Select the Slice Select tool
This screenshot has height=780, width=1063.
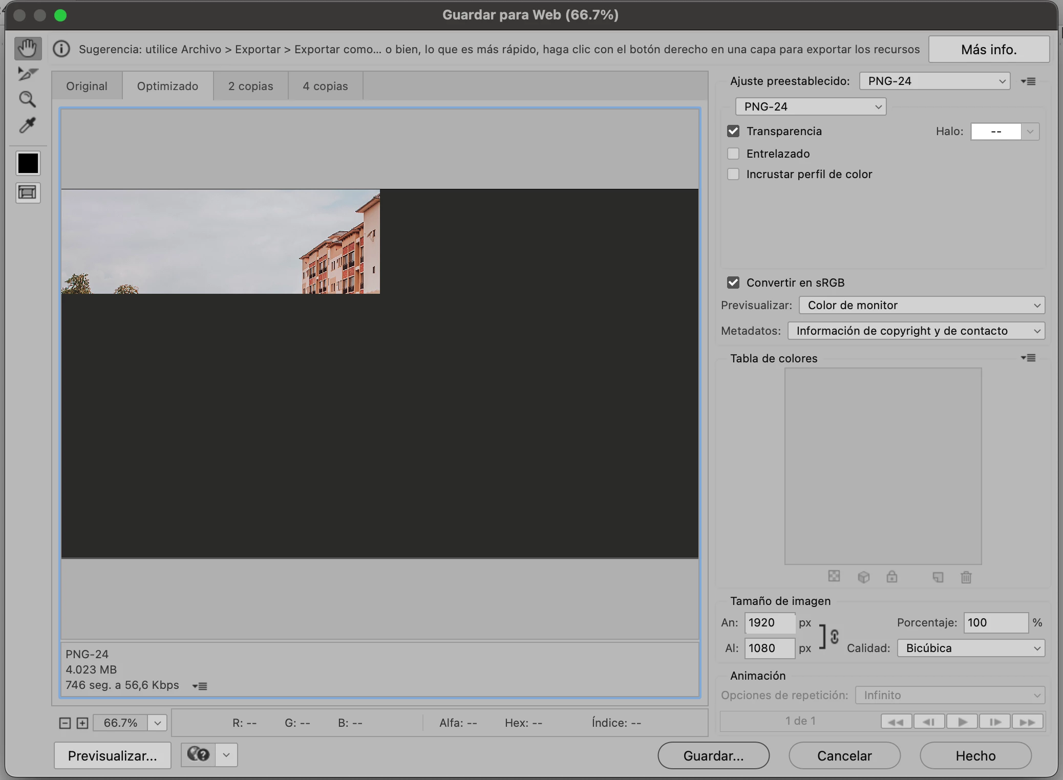coord(28,74)
